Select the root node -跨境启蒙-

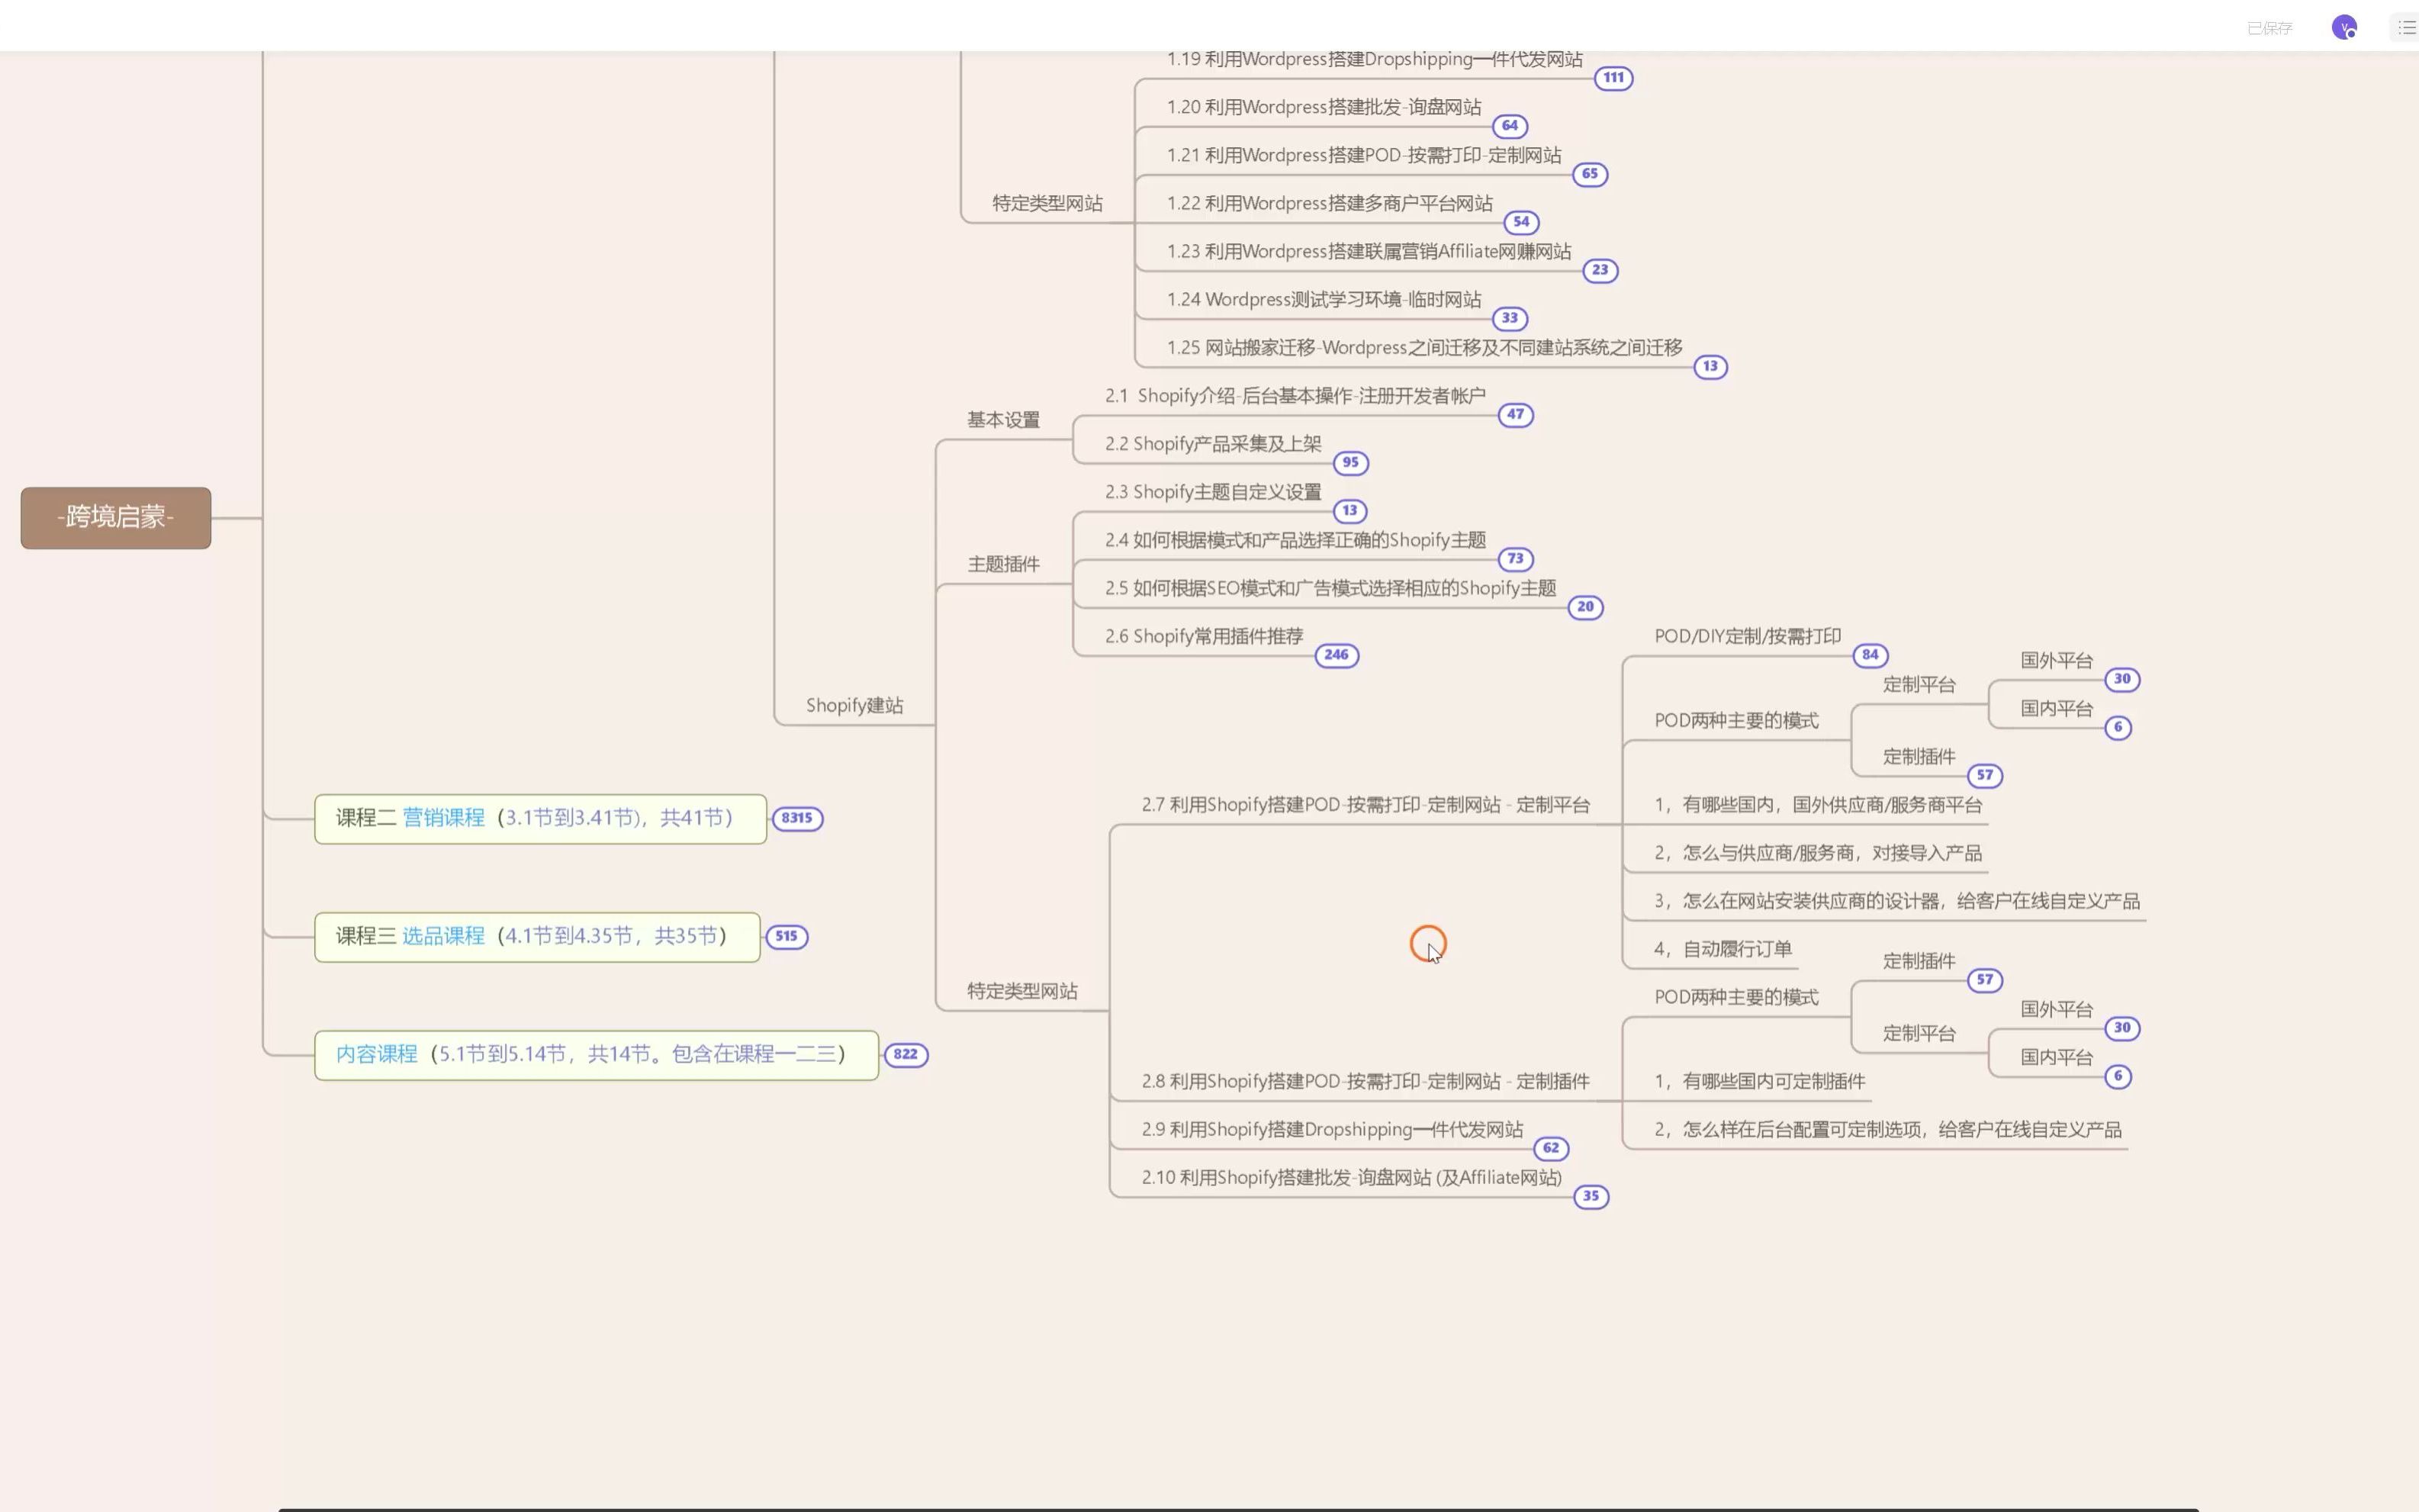tap(116, 517)
